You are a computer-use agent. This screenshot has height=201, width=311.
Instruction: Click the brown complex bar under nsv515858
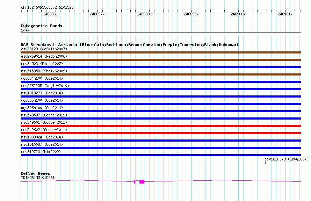click(x=161, y=74)
